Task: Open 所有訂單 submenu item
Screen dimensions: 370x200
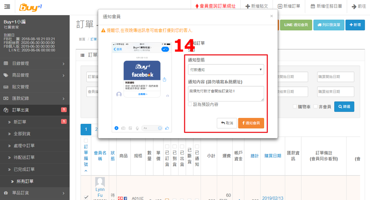Action: (35, 181)
